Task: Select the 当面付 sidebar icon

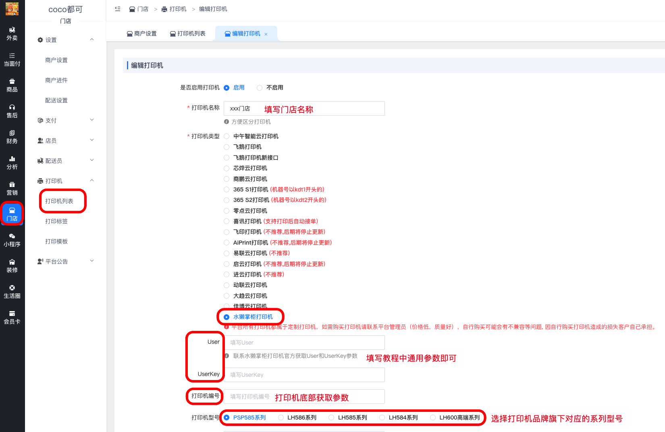Action: [x=12, y=60]
